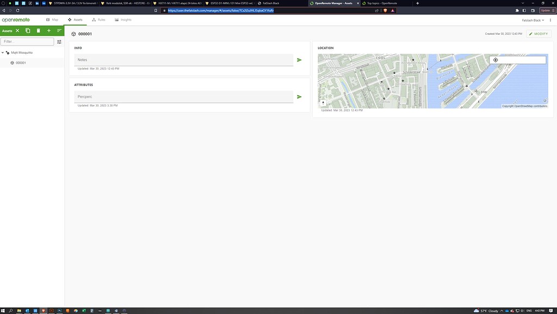
Task: Add a new asset with plus icon
Action: coord(48,31)
